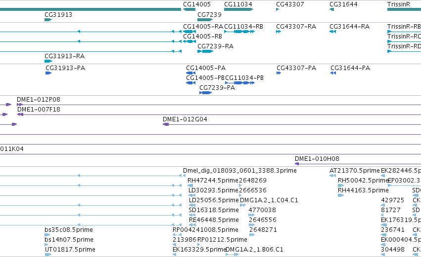Click the DME1-012G04 clone label

[x=185, y=119]
